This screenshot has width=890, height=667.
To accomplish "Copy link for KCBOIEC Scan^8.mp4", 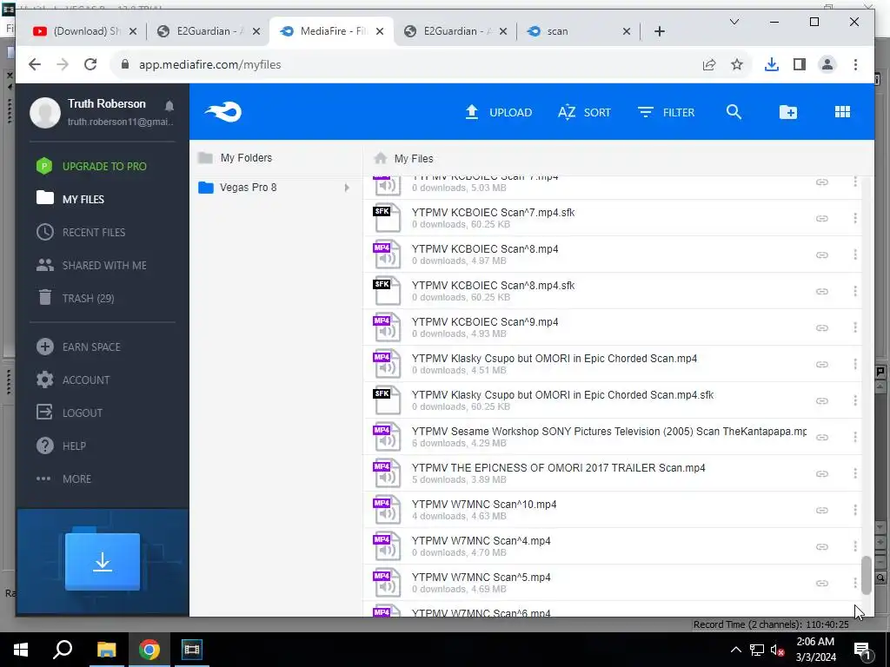I will (821, 254).
